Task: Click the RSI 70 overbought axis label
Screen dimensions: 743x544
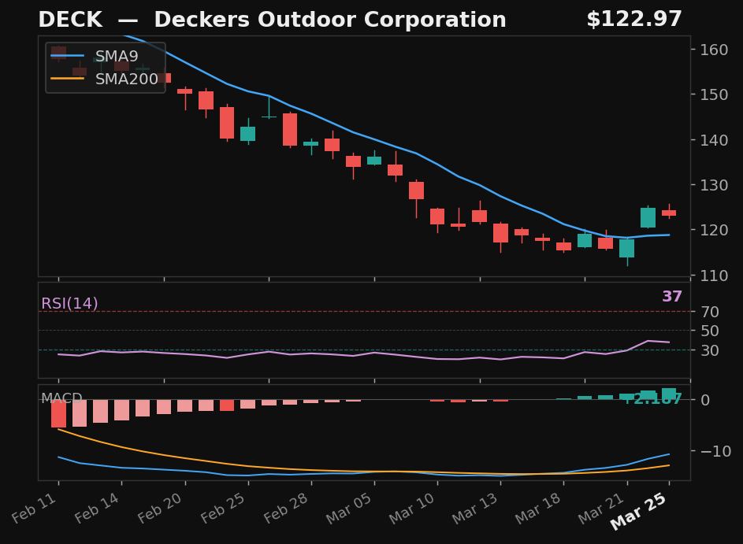Action: (x=711, y=312)
